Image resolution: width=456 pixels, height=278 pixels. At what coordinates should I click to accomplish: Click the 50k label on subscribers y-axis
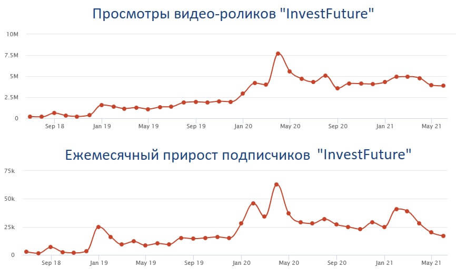pos(9,199)
